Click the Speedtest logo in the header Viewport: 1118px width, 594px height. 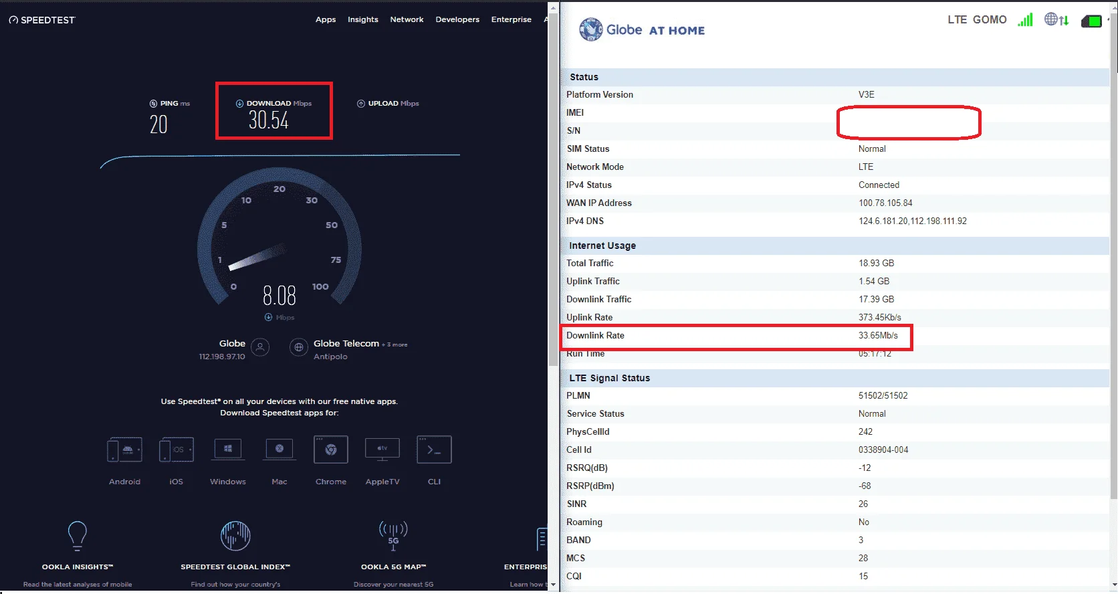coord(42,20)
